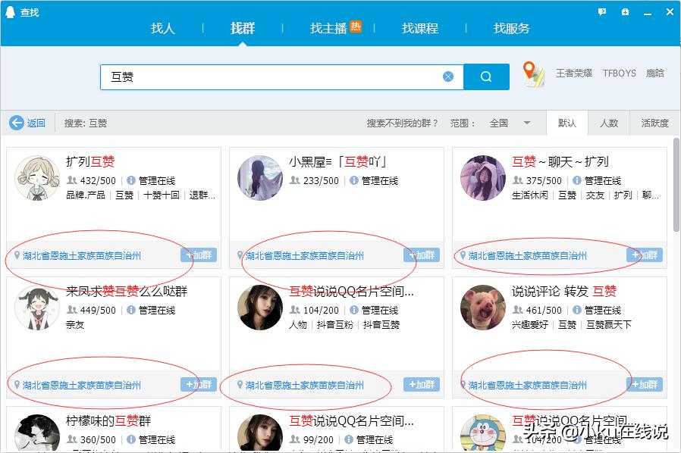The width and height of the screenshot is (681, 453).
Task: Click the map pin icon beside hot keywords
Action: [x=532, y=72]
